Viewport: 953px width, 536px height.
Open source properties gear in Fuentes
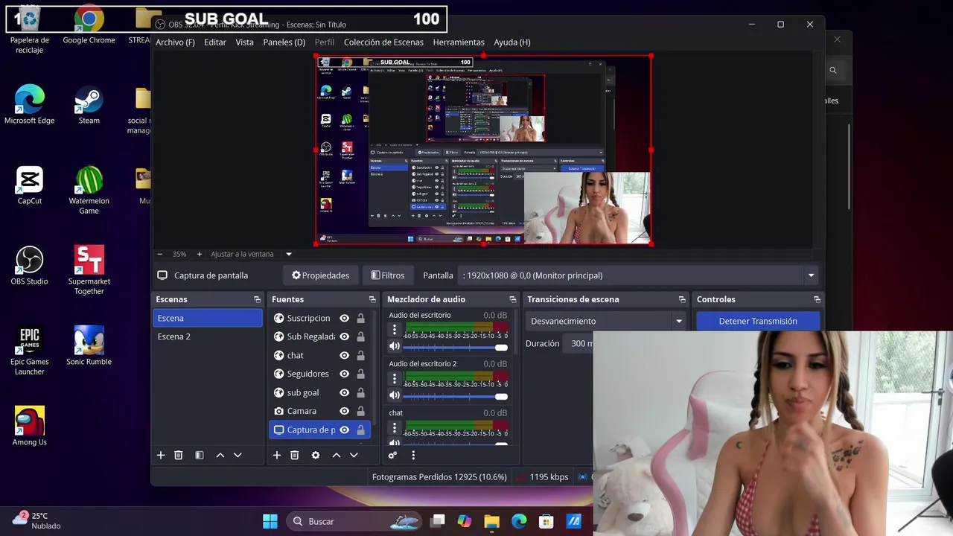point(316,455)
